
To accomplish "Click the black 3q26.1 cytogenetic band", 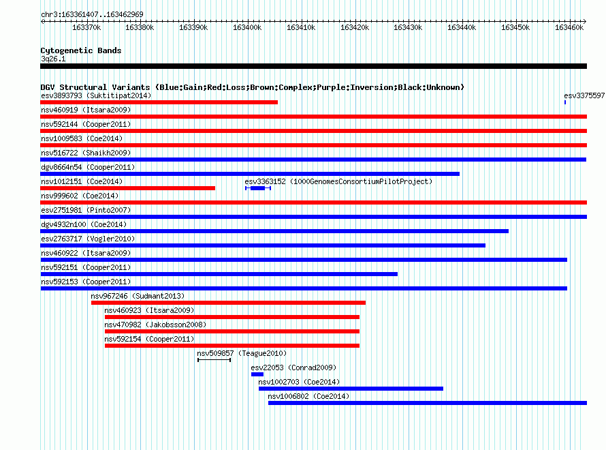I will point(313,66).
